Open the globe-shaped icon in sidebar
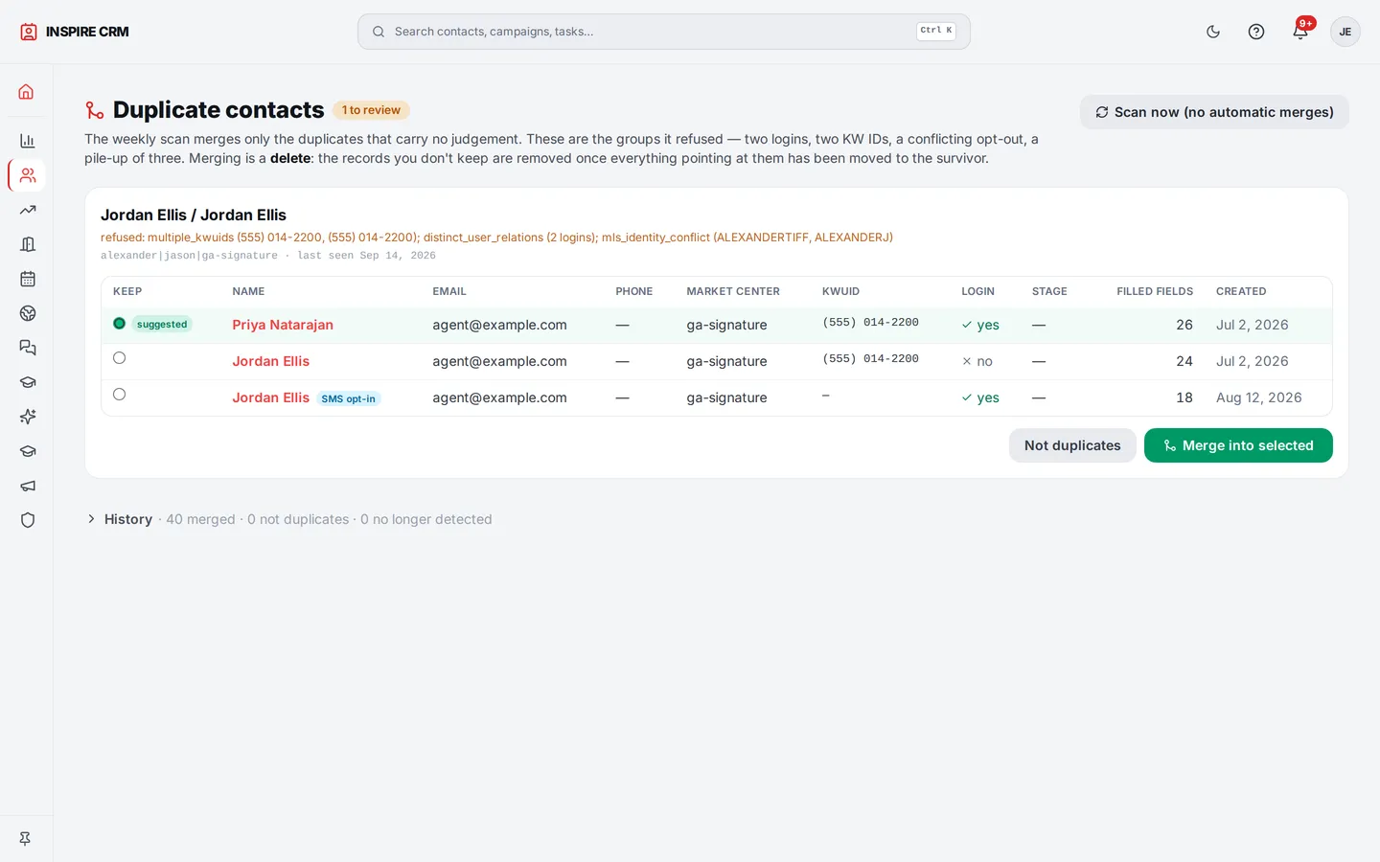Screen dimensions: 1380x862 pos(27,313)
